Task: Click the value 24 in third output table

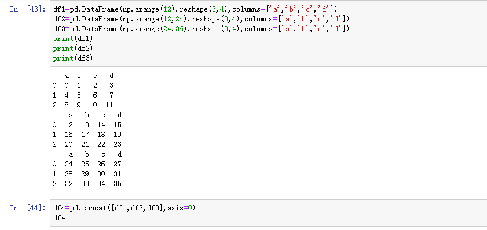Action: point(69,164)
